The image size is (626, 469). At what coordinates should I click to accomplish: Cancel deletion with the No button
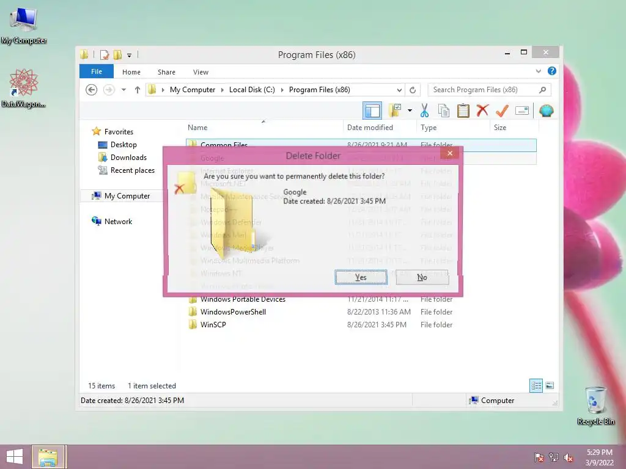(422, 277)
